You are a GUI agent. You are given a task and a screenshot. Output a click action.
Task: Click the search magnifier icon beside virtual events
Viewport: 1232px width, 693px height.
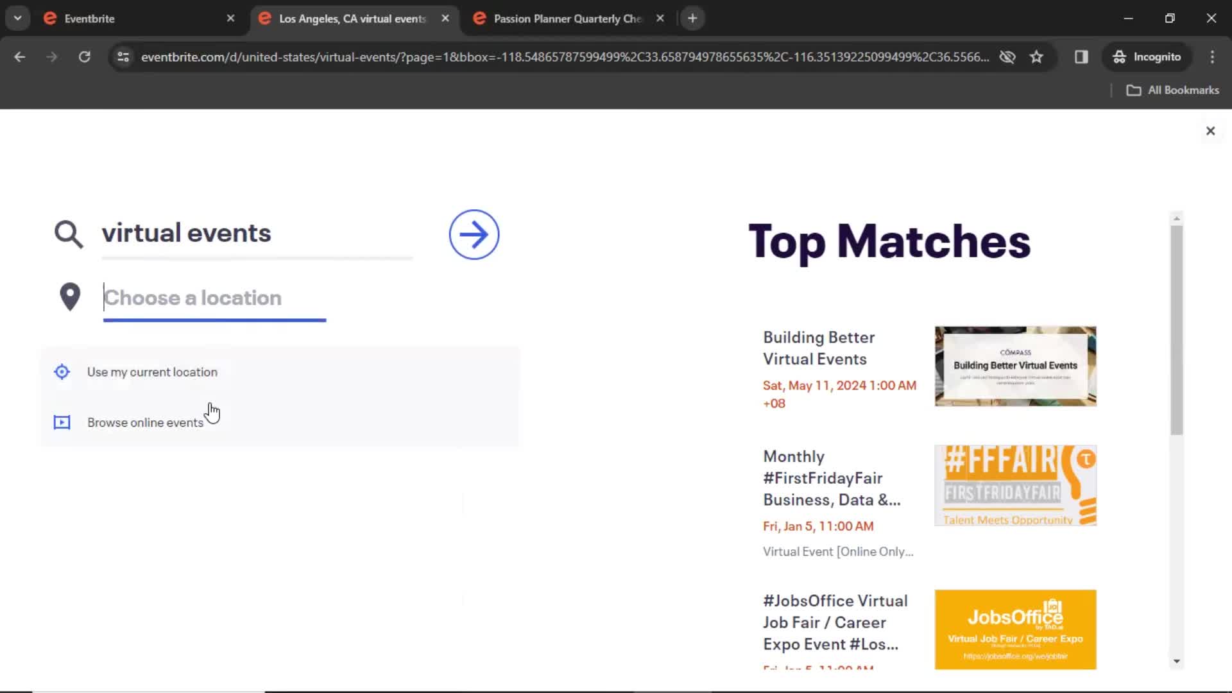click(69, 234)
